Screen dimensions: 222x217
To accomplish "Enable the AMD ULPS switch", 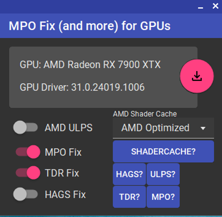I will click(25, 127).
